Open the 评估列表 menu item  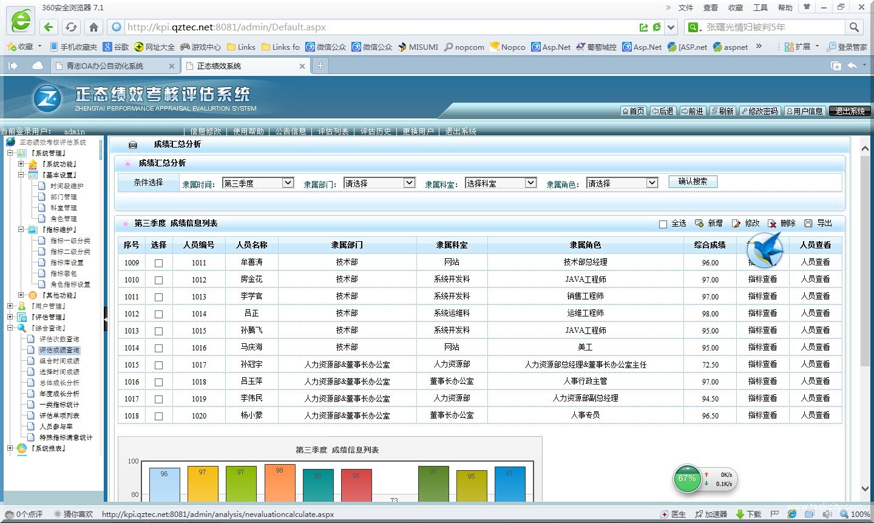[x=333, y=131]
